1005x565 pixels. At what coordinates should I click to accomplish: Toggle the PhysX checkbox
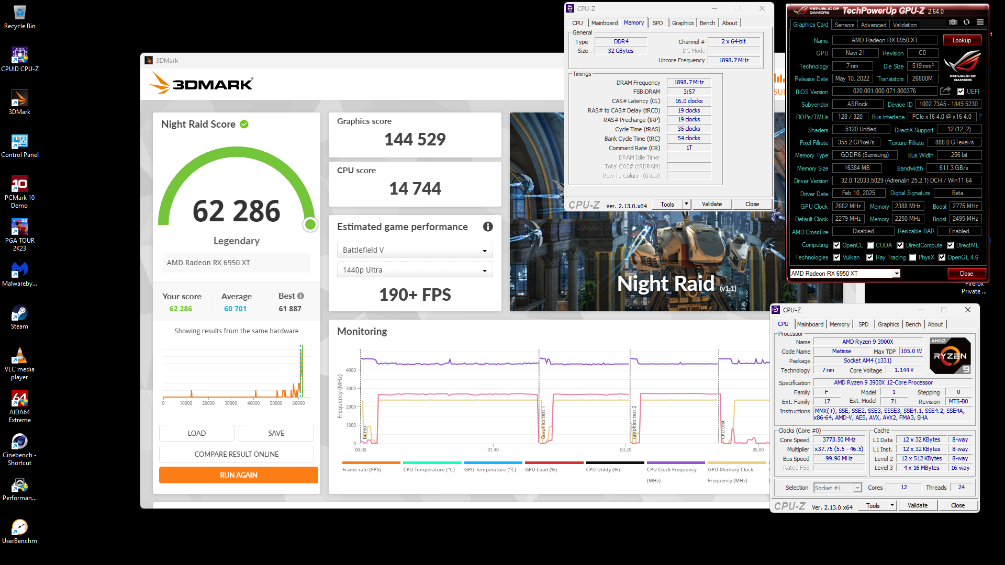[913, 257]
